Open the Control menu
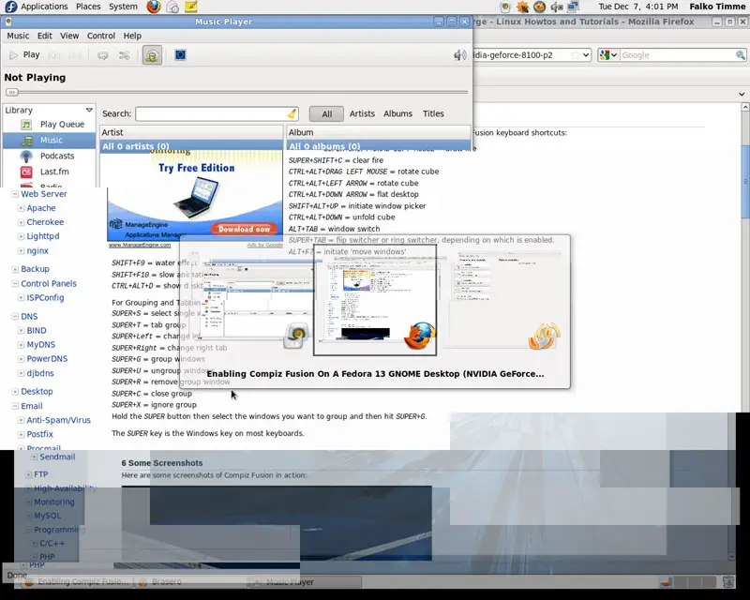Image resolution: width=750 pixels, height=600 pixels. click(x=101, y=36)
